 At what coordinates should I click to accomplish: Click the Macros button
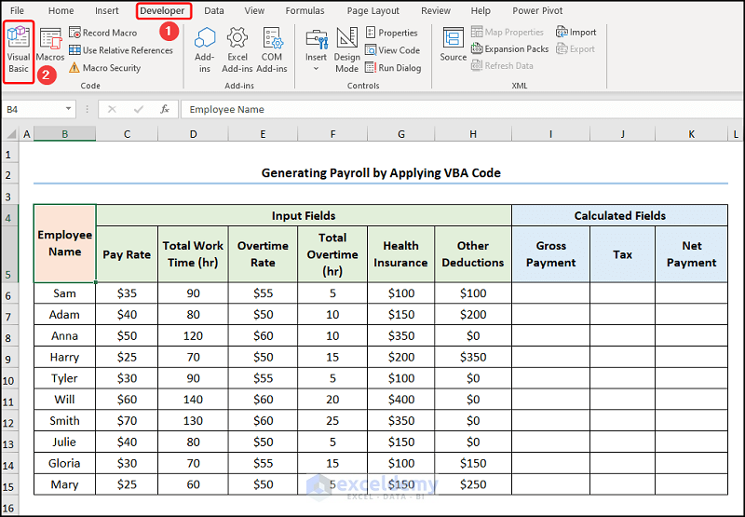click(50, 45)
